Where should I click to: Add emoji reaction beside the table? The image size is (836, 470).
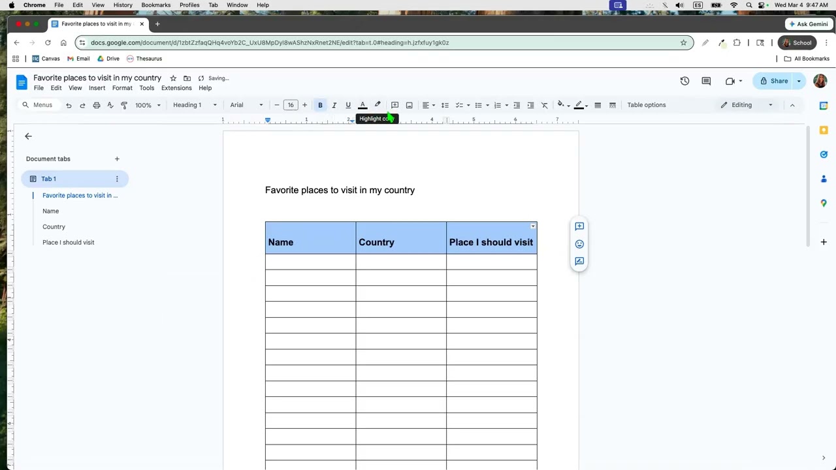point(579,244)
